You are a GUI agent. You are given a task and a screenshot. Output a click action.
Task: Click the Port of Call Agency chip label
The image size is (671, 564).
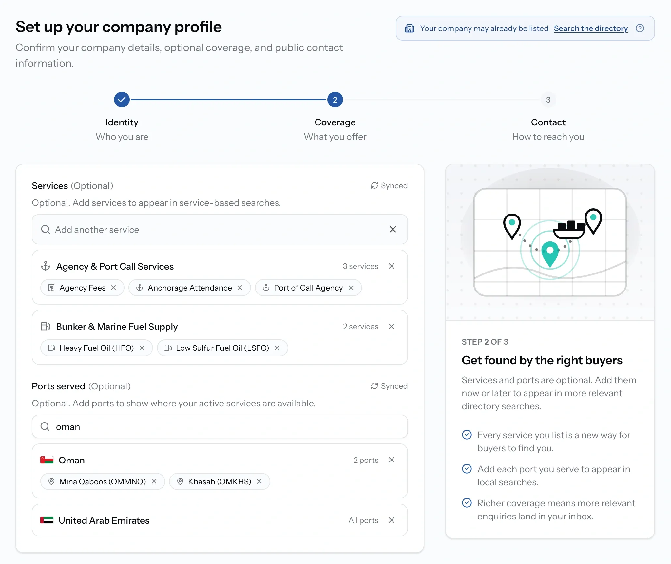click(x=308, y=288)
